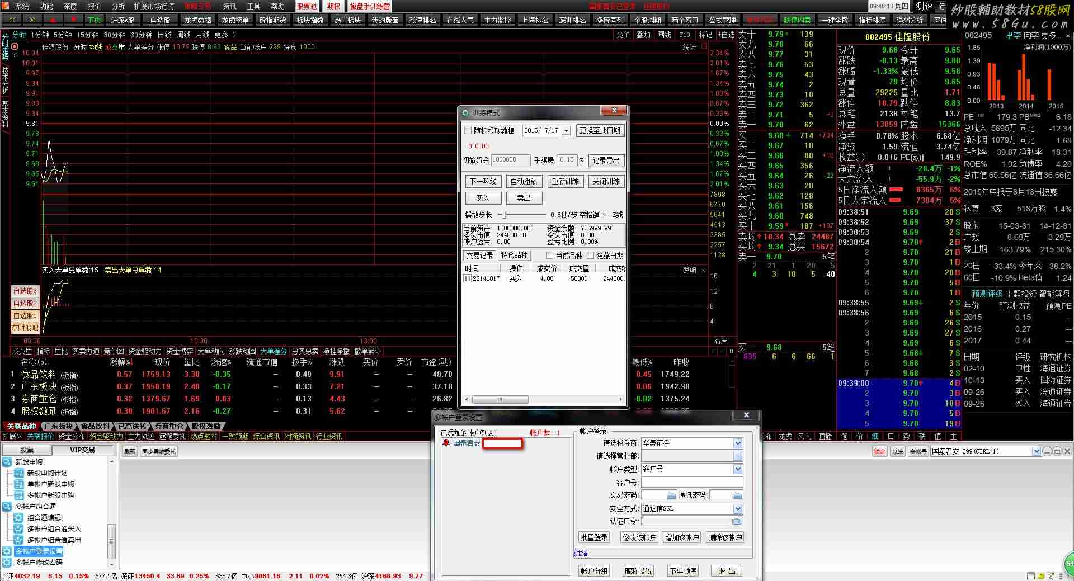This screenshot has height=581, width=1074.
Task: Click the tree panel vertical scrollbar thumb
Action: (x=111, y=541)
